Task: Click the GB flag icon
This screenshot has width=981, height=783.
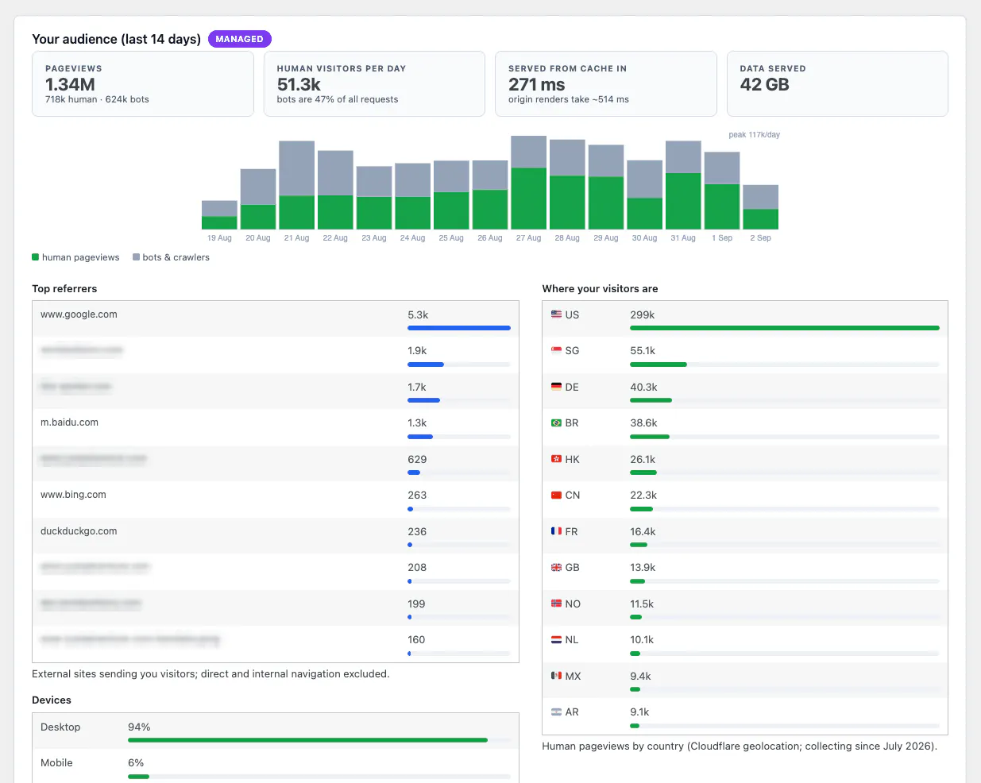Action: [x=556, y=567]
